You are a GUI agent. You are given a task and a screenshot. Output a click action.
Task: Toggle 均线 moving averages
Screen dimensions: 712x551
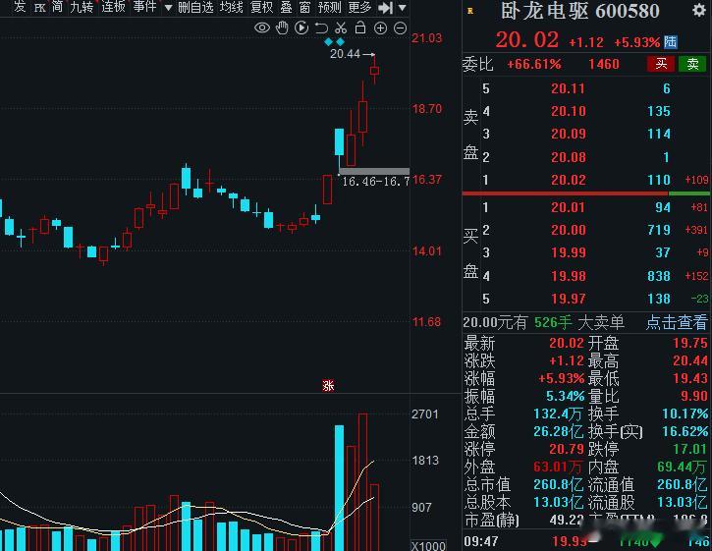232,7
